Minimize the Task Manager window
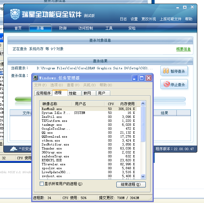 tap(135, 78)
